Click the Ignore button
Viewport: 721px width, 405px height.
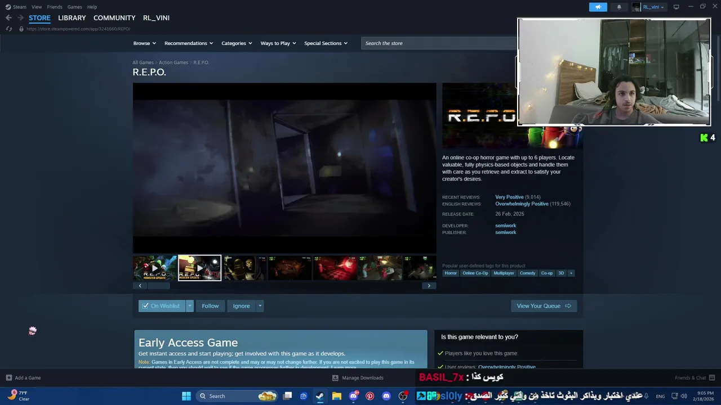coord(241,306)
